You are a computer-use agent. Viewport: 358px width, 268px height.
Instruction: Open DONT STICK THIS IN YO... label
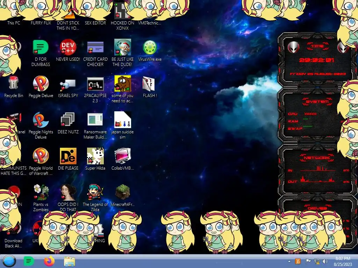(x=68, y=25)
